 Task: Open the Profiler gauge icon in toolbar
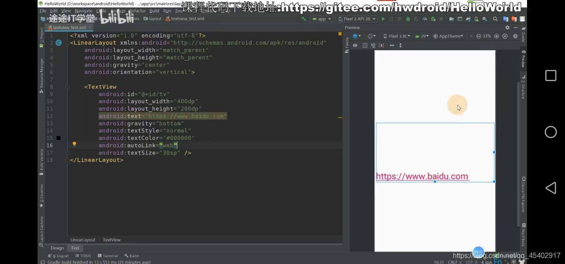(x=425, y=19)
